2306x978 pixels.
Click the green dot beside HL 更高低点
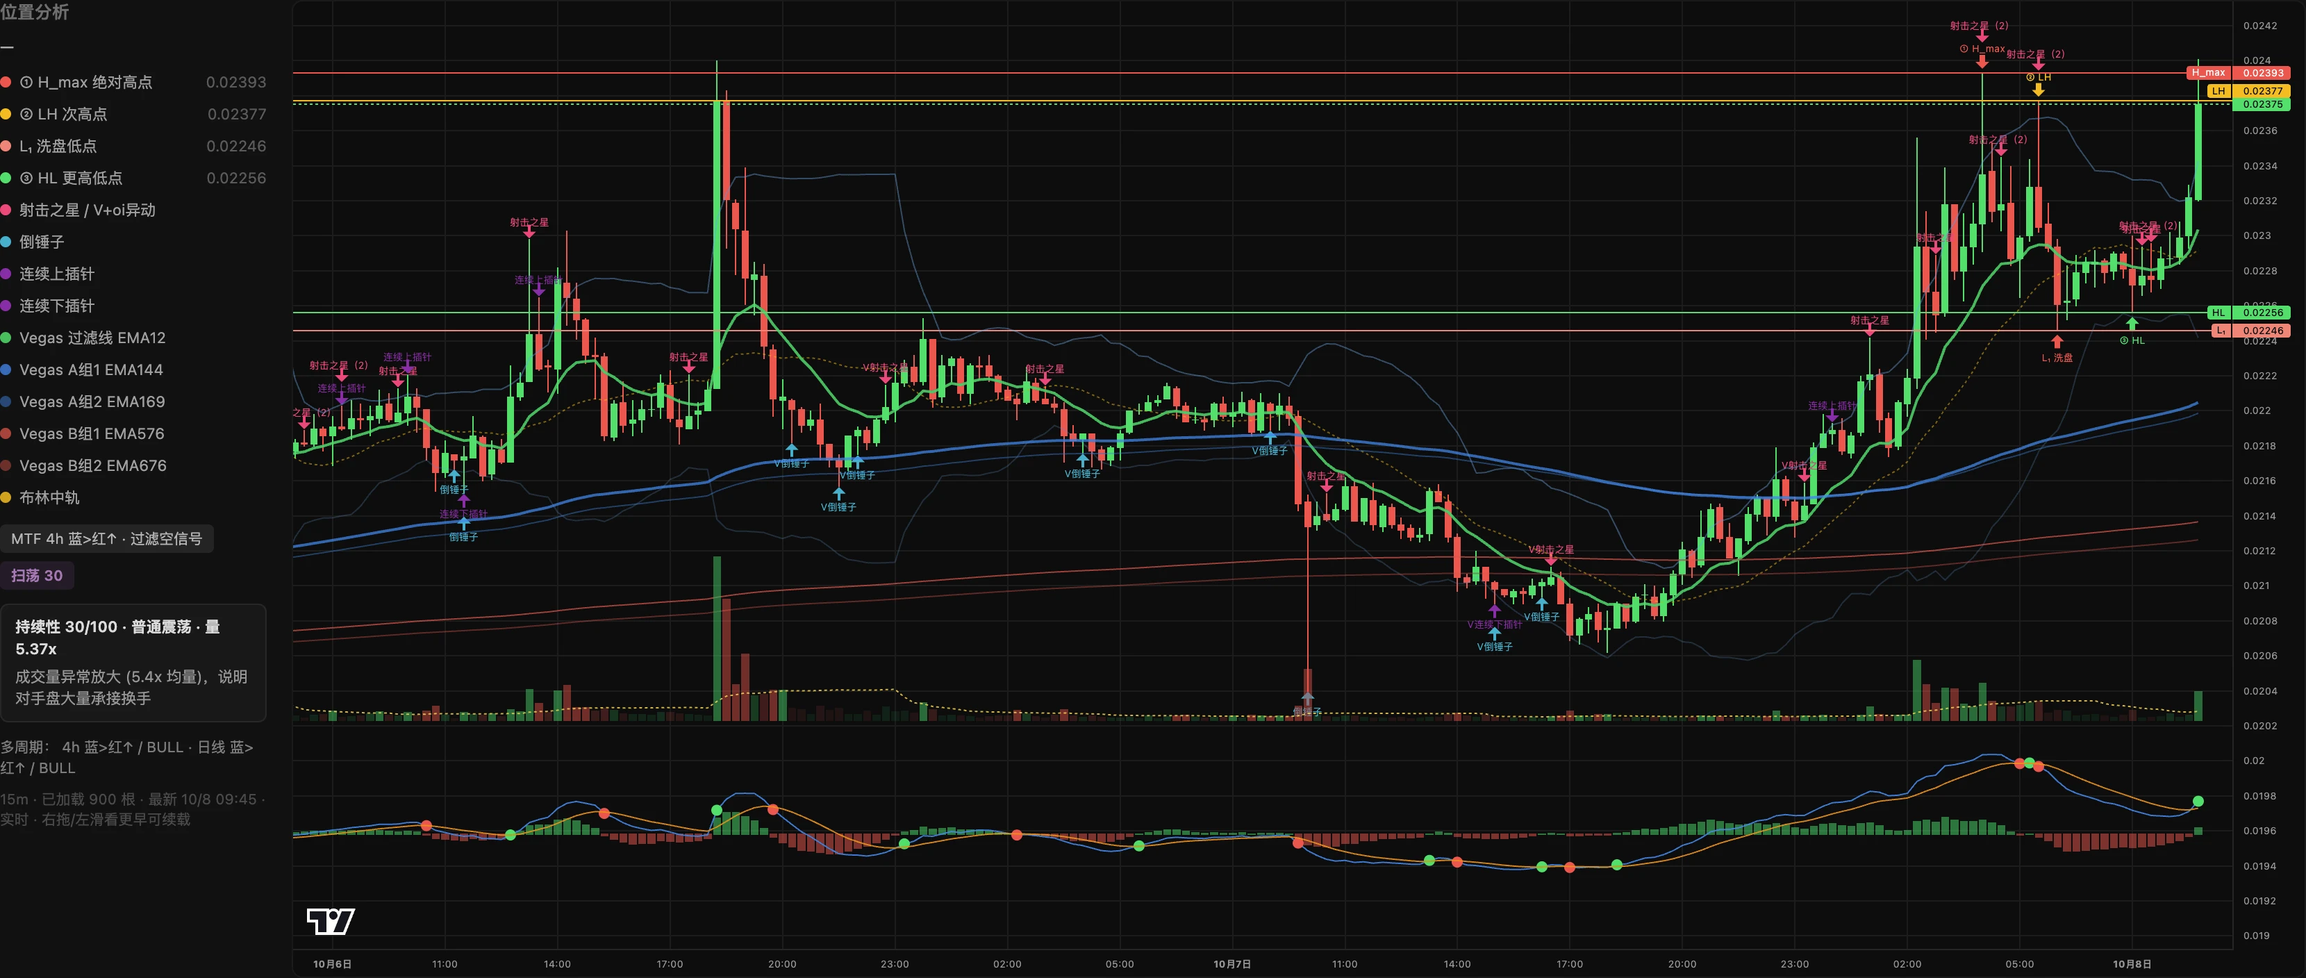point(6,179)
